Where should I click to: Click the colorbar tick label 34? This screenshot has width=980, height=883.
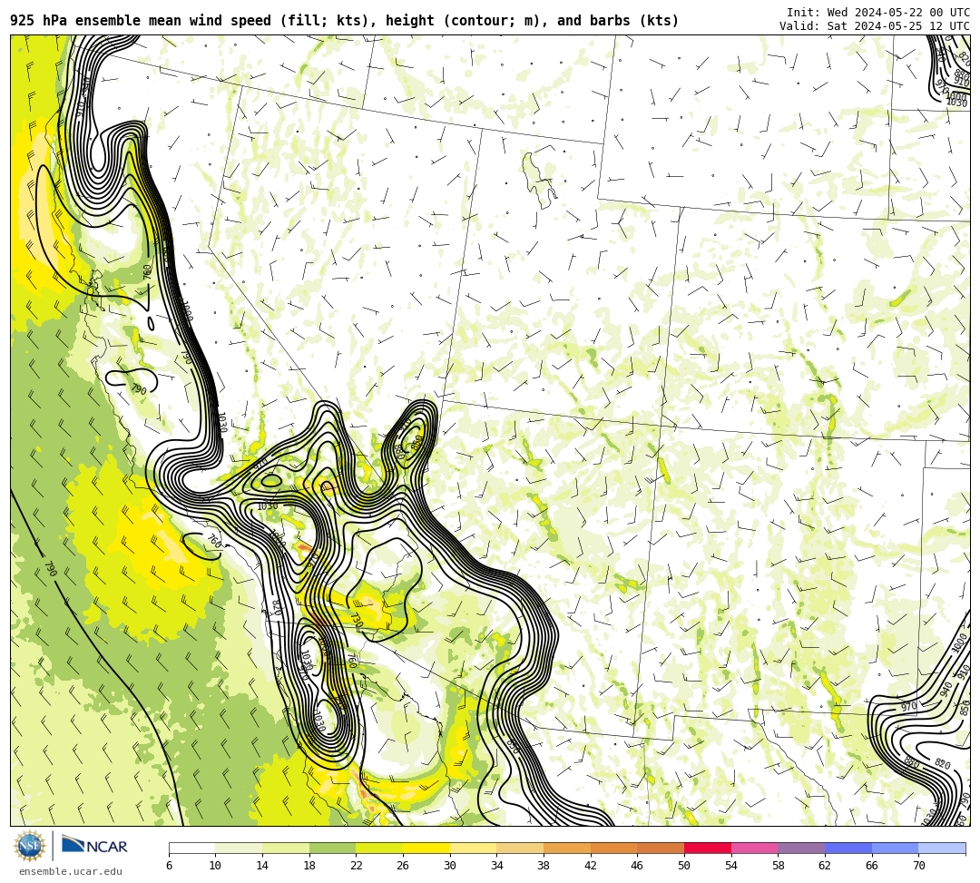[497, 866]
